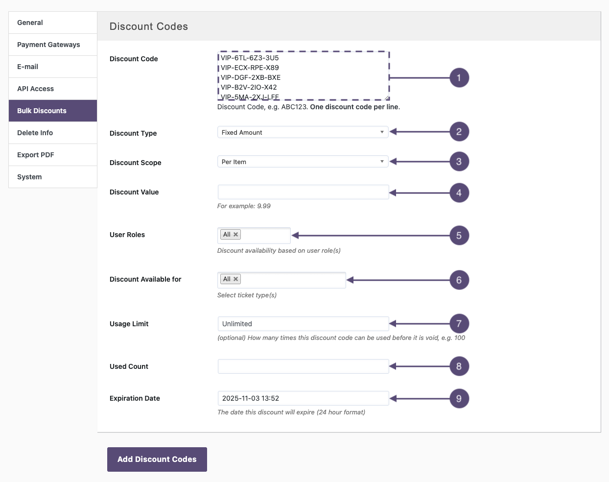609x482 pixels.
Task: Go to the General settings tab
Action: [53, 23]
